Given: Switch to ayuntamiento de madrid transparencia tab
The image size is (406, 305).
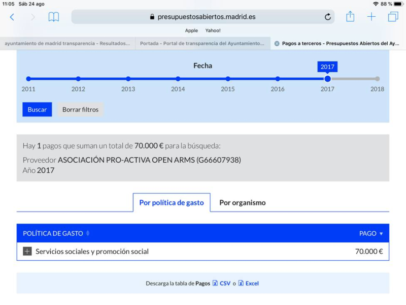Looking at the screenshot, I should (x=67, y=44).
